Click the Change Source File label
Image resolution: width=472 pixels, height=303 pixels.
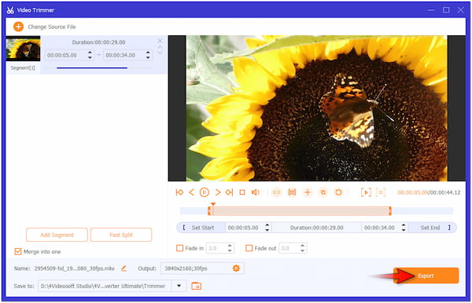(52, 27)
